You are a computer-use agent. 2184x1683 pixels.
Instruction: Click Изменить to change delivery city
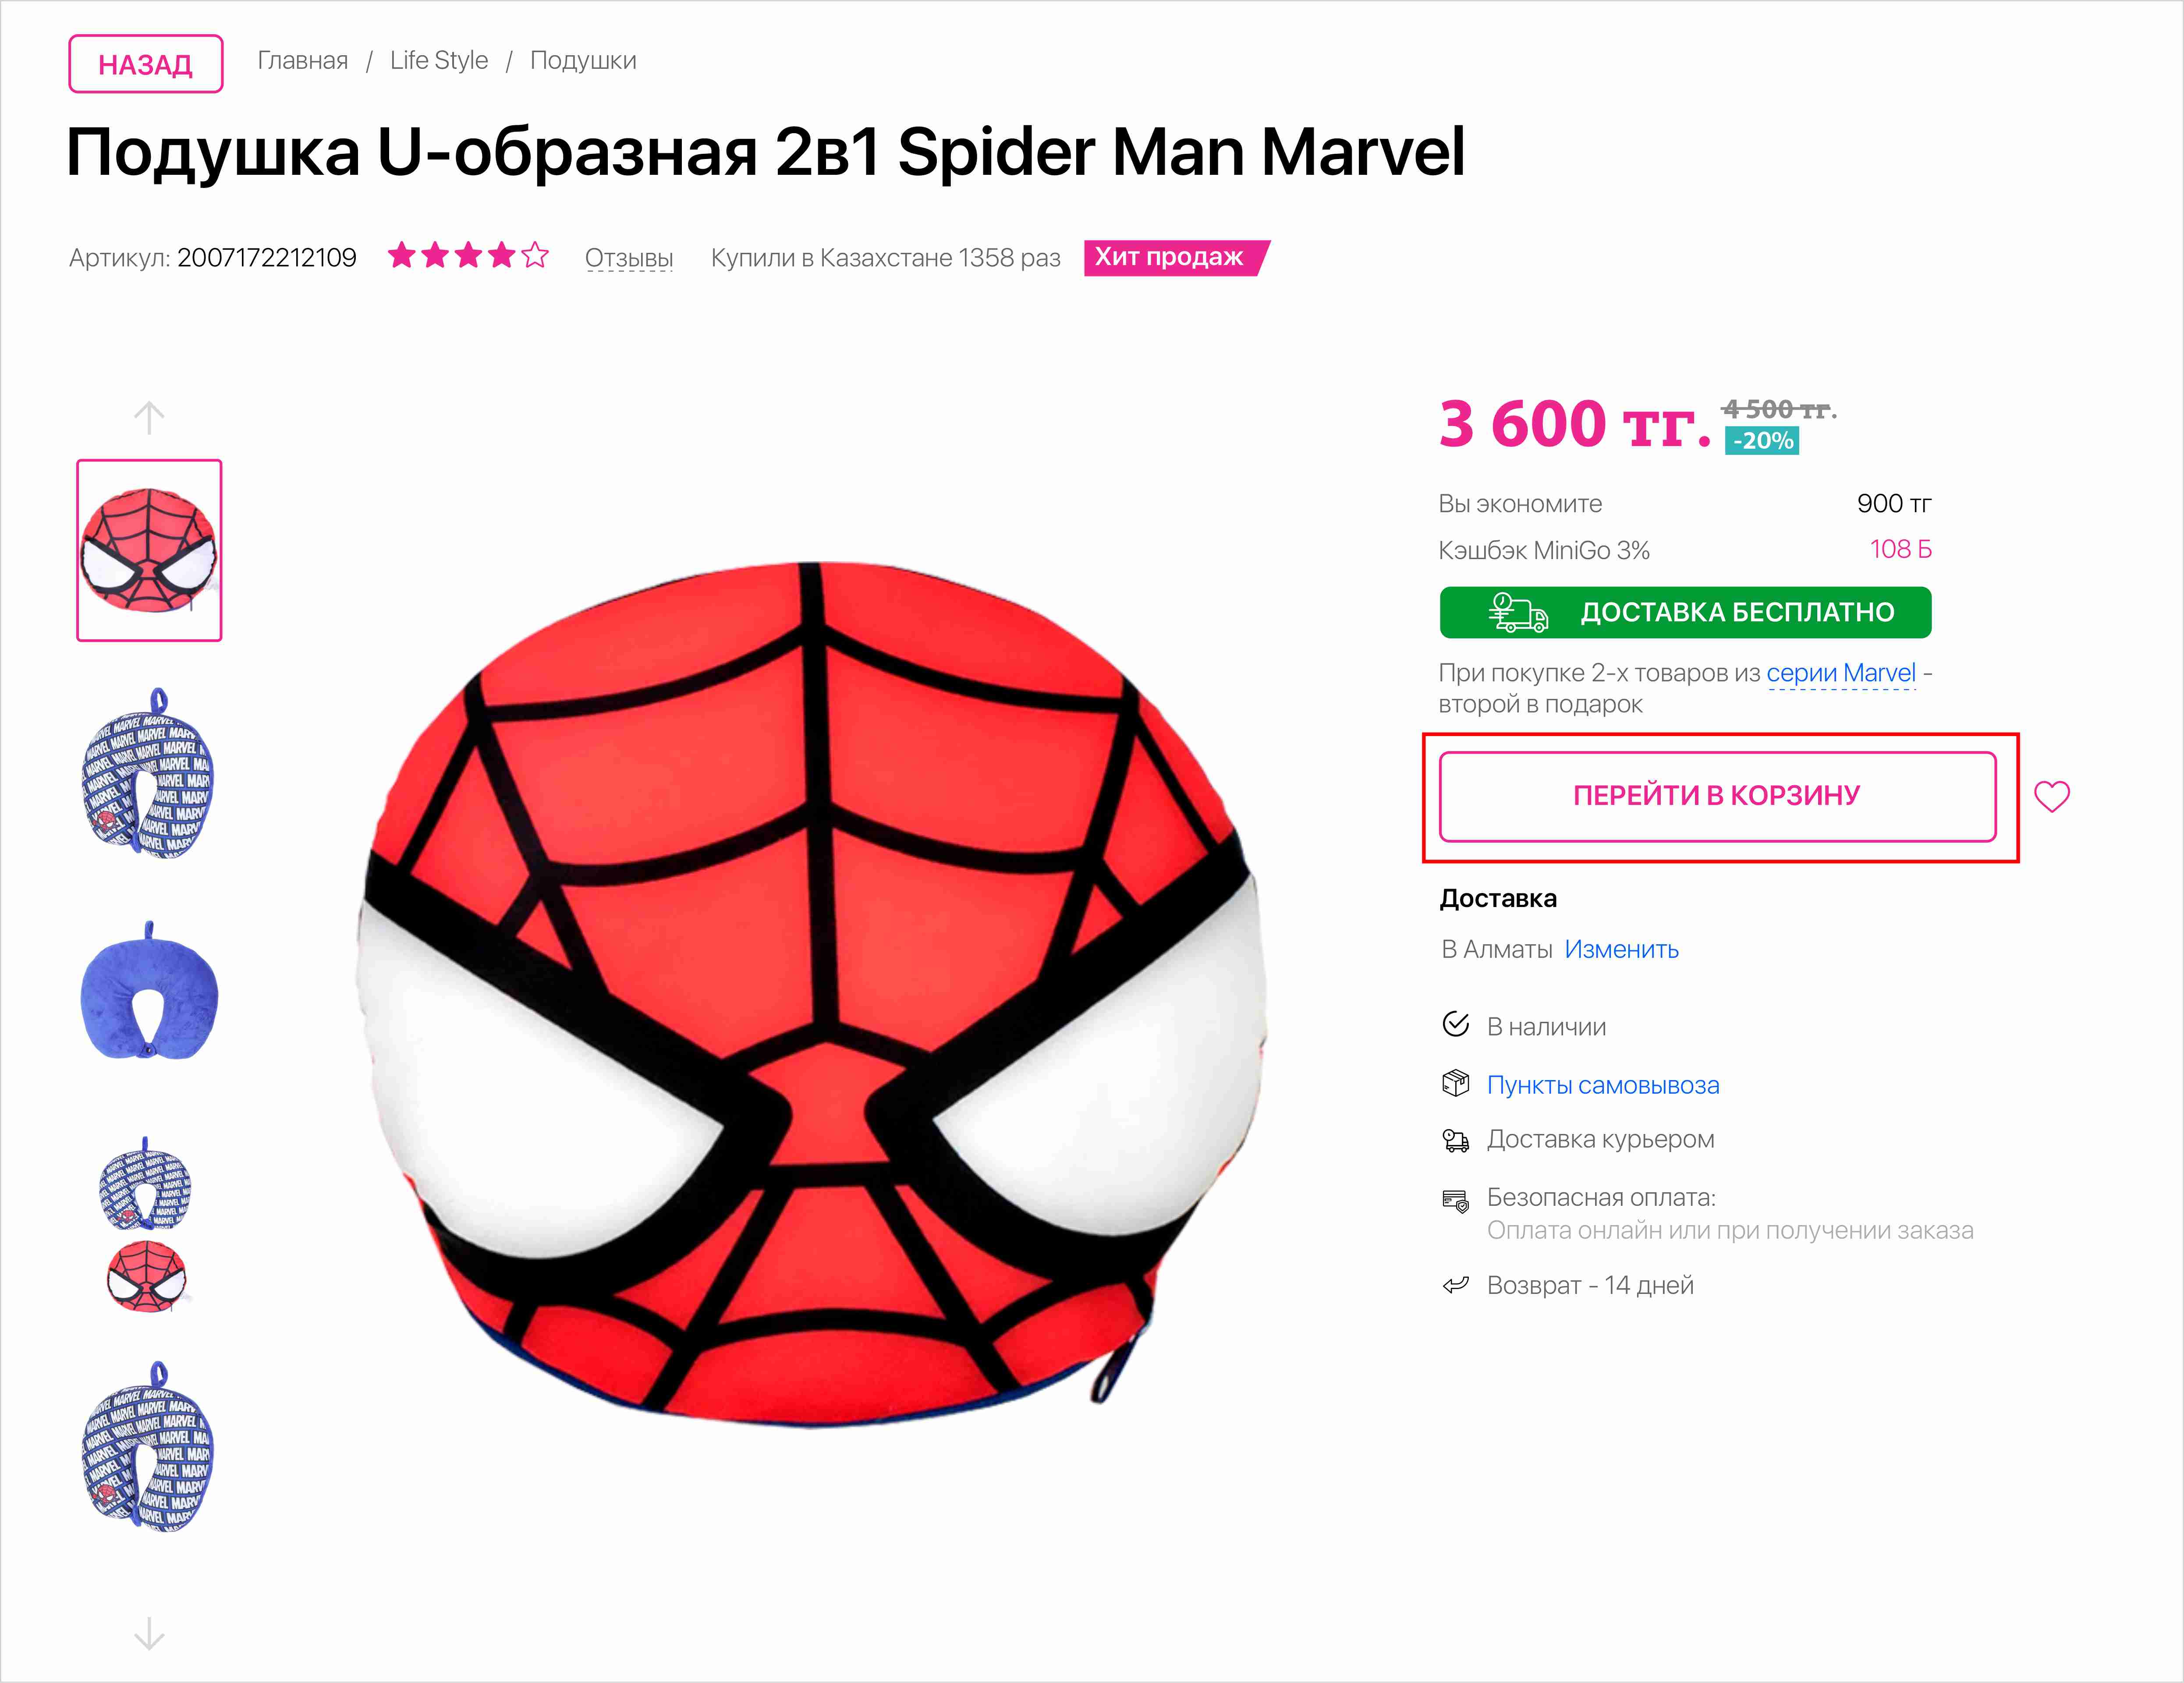[x=1621, y=949]
